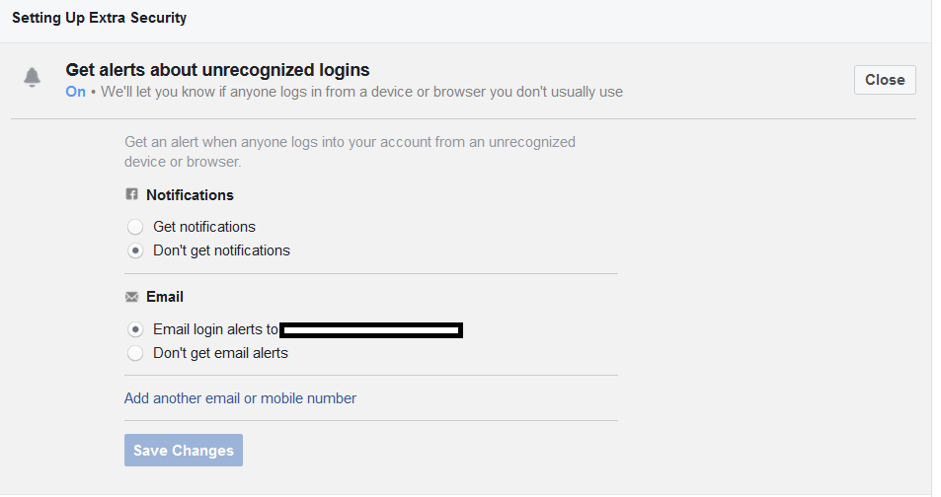Click the bell alert icon

coord(32,77)
